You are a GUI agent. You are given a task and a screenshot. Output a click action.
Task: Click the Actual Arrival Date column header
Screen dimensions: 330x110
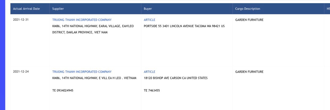click(x=26, y=9)
